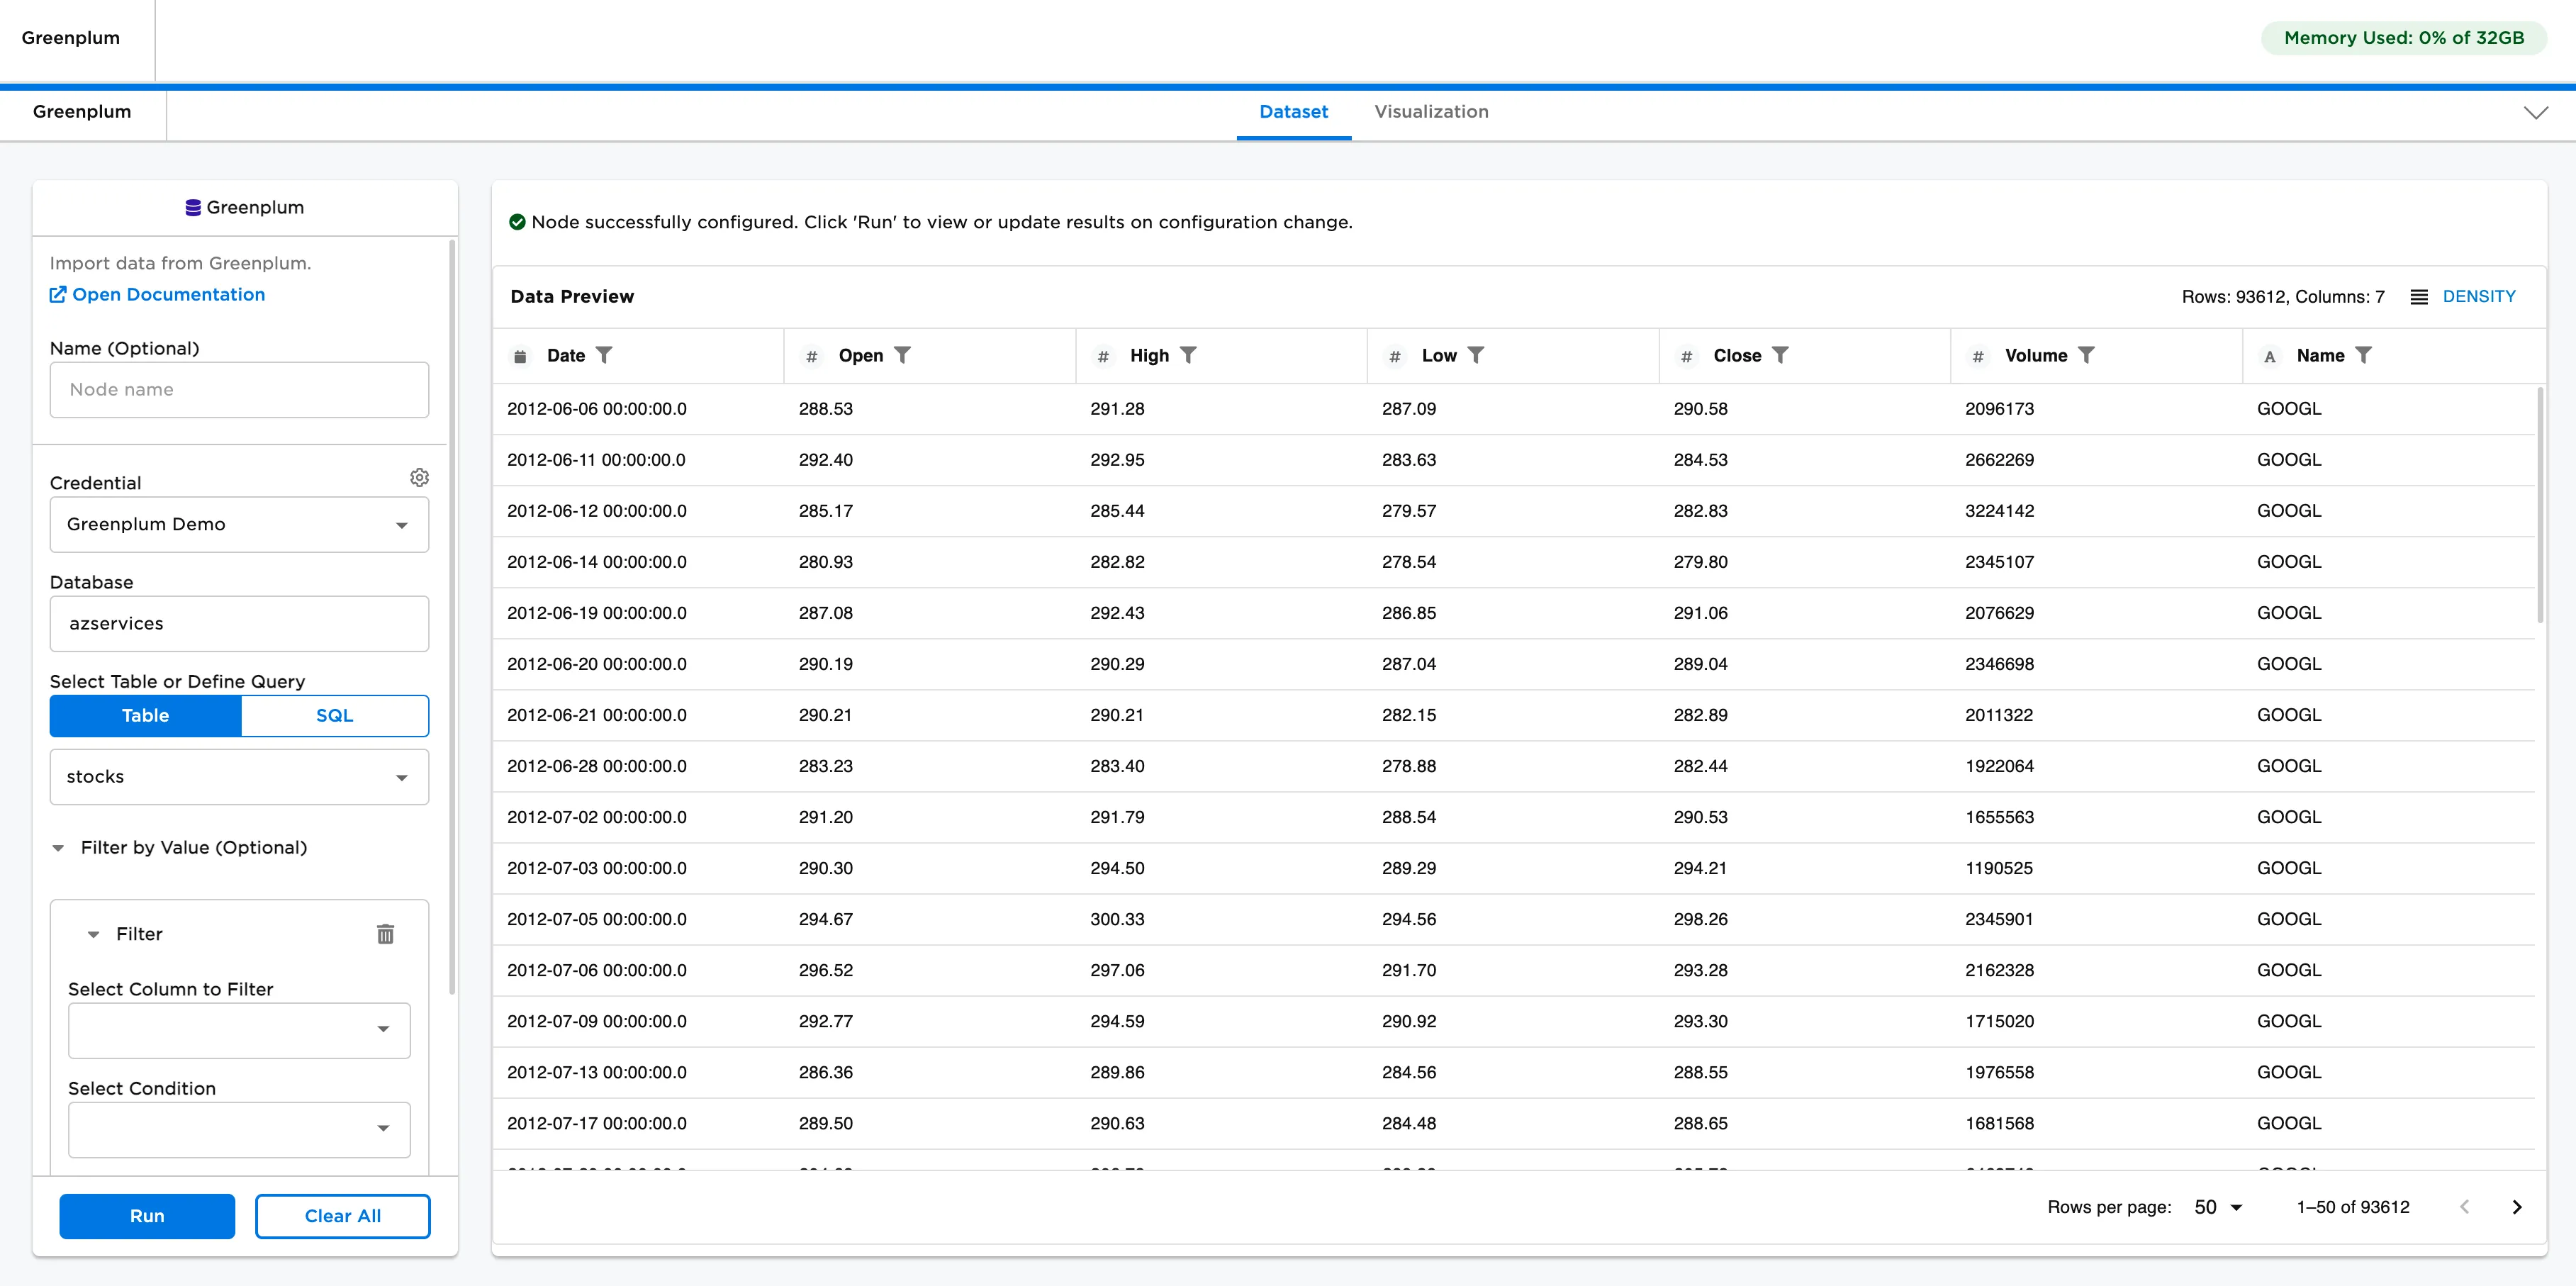Image resolution: width=2576 pixels, height=1286 pixels.
Task: Delete the filter using the trash icon
Action: click(x=386, y=933)
